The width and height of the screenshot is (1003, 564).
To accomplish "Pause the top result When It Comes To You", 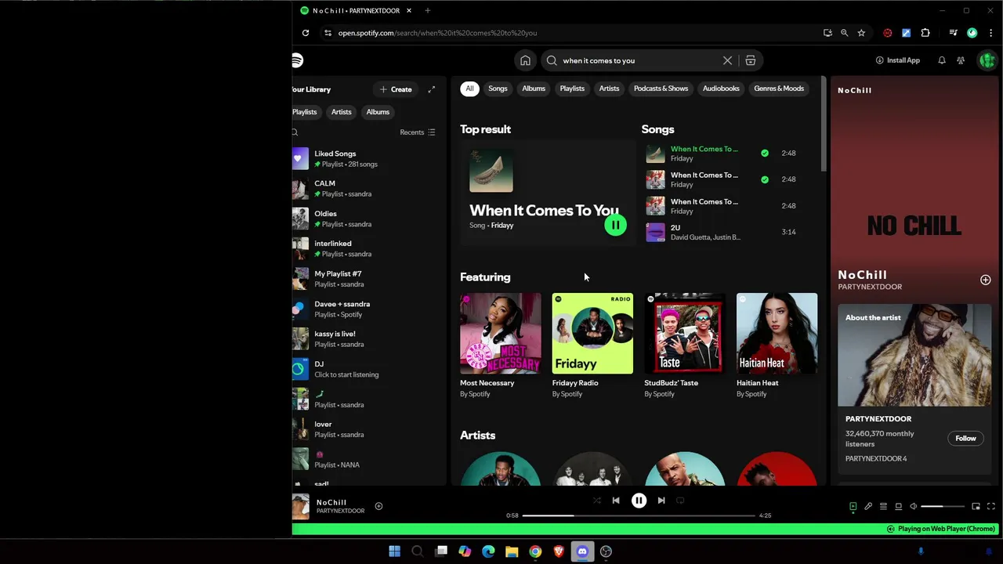I will click(x=615, y=226).
